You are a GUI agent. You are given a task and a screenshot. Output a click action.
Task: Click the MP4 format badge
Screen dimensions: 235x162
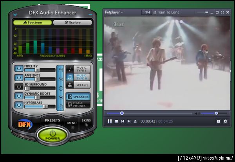click(x=147, y=12)
